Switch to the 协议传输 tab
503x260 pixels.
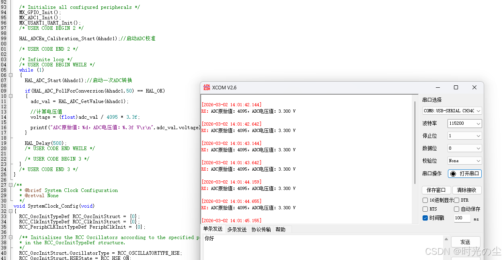pos(261,229)
